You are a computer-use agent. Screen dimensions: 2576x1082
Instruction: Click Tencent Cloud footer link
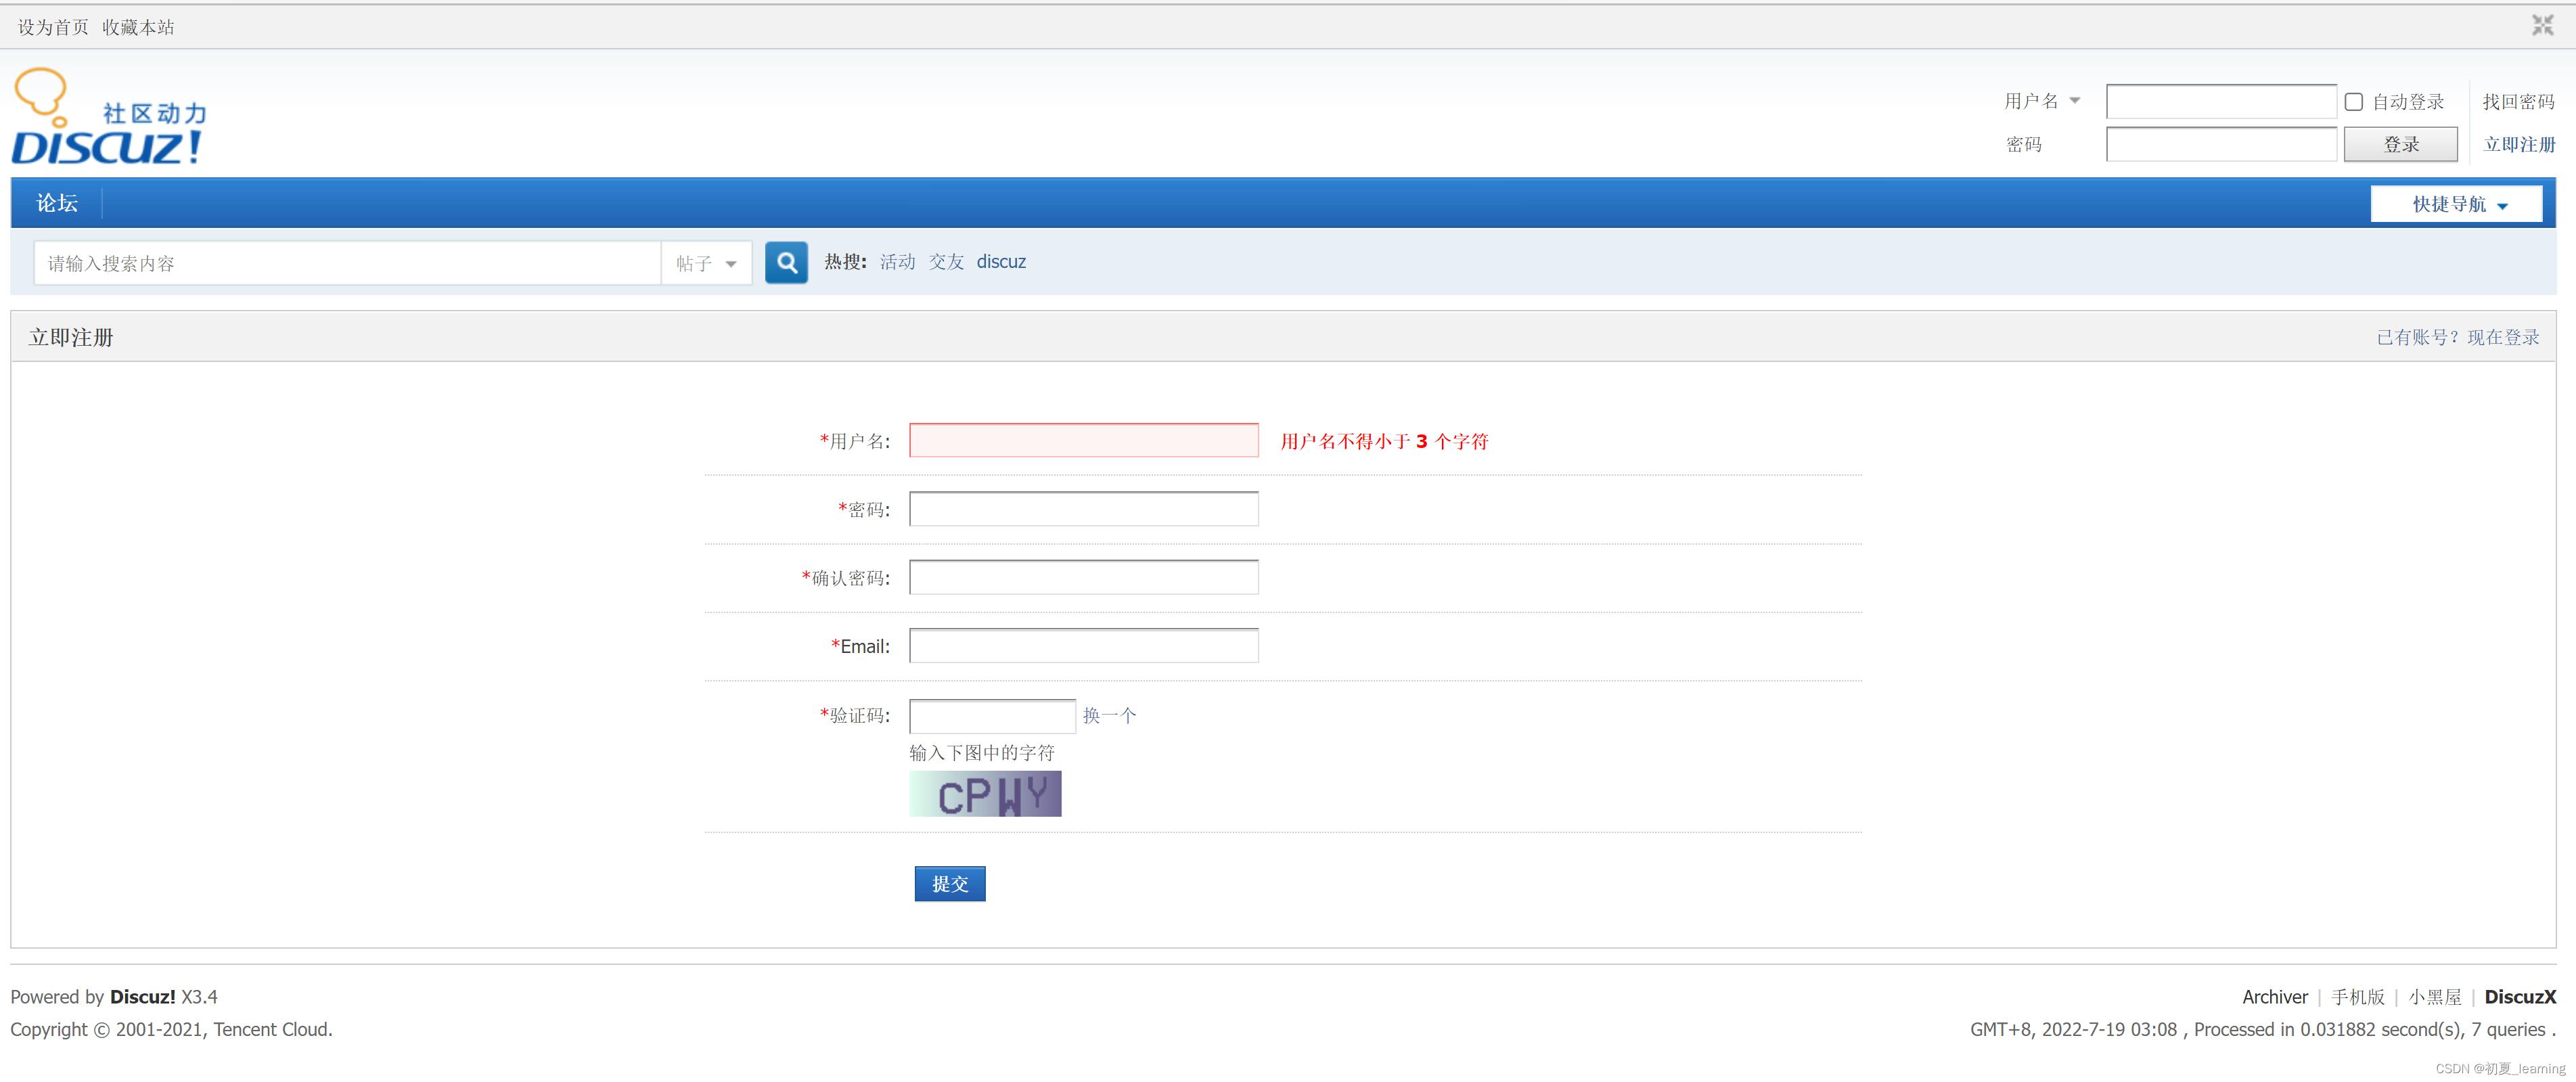[272, 1029]
